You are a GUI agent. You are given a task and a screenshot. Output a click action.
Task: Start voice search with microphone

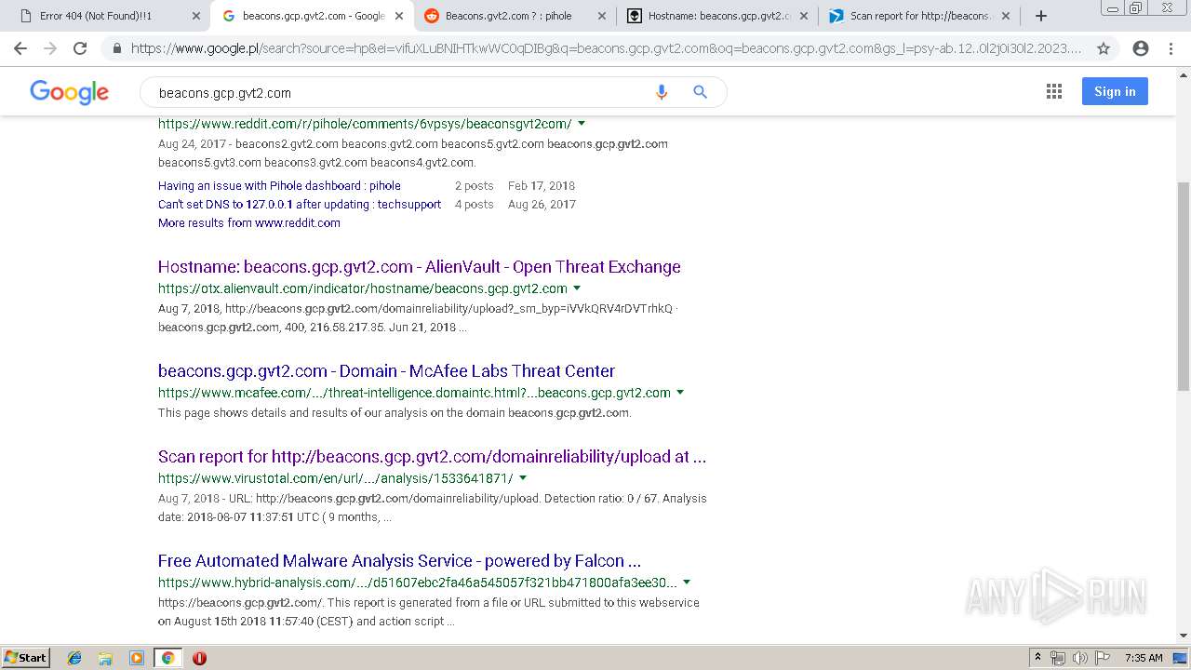662,92
